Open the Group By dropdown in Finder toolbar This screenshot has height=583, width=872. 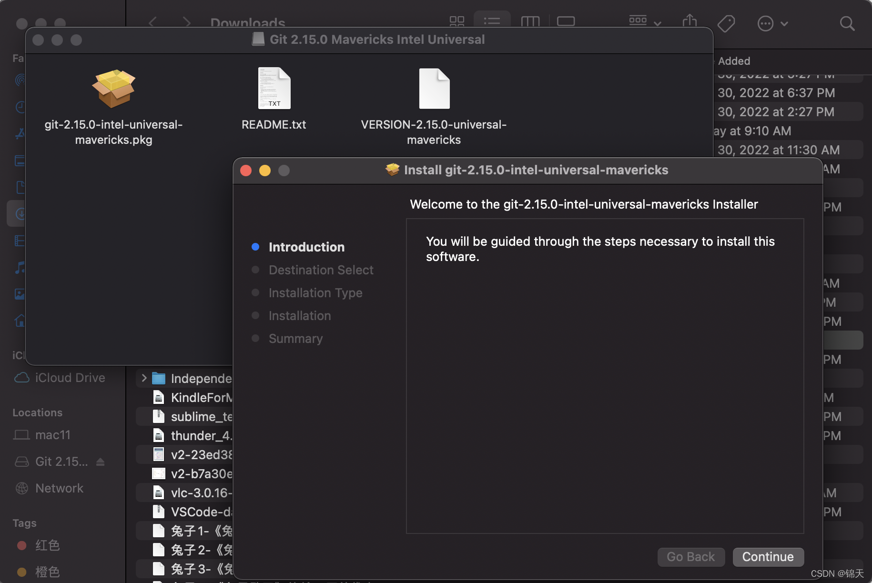click(x=645, y=21)
